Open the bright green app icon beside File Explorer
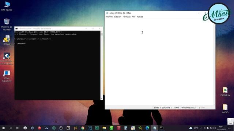This screenshot has width=234, height=131. coord(111,128)
